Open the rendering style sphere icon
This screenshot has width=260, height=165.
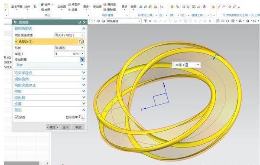248,21
